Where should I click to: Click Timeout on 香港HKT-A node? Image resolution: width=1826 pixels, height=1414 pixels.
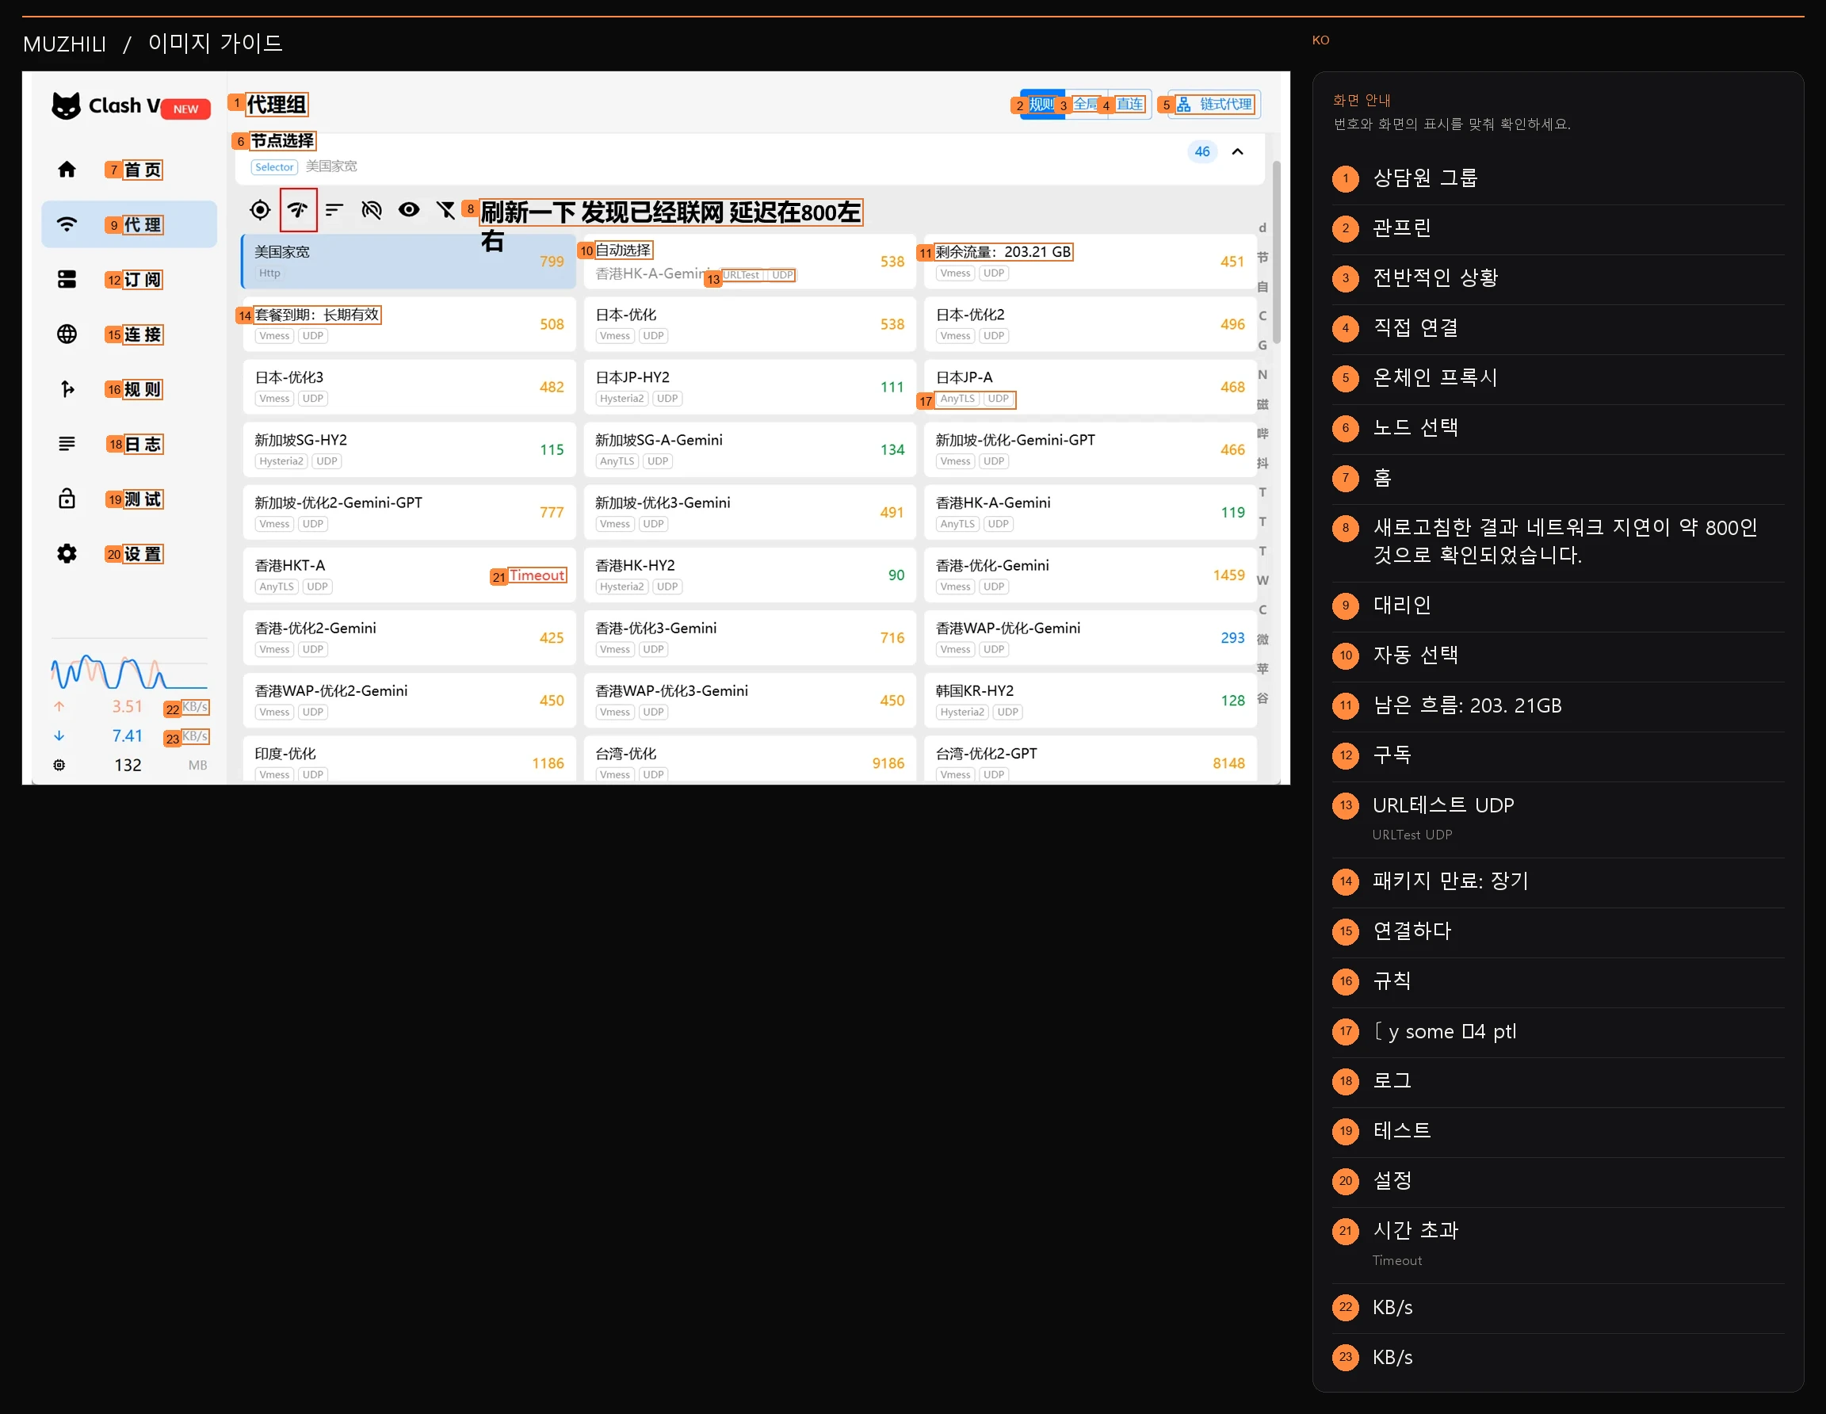(x=537, y=575)
